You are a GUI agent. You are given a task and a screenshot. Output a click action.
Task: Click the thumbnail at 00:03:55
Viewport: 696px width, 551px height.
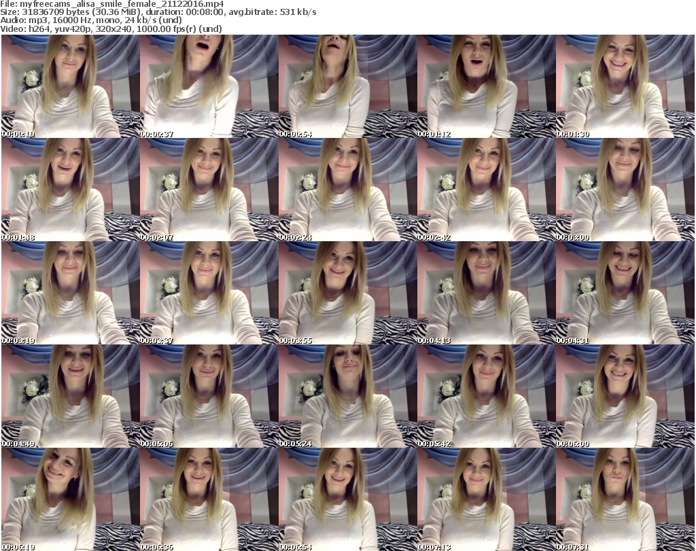pos(347,294)
